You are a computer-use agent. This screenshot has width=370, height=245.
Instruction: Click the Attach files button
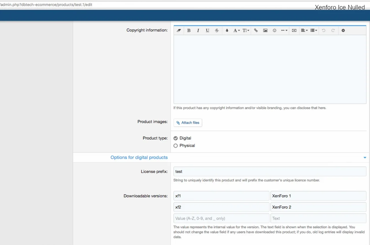point(188,123)
